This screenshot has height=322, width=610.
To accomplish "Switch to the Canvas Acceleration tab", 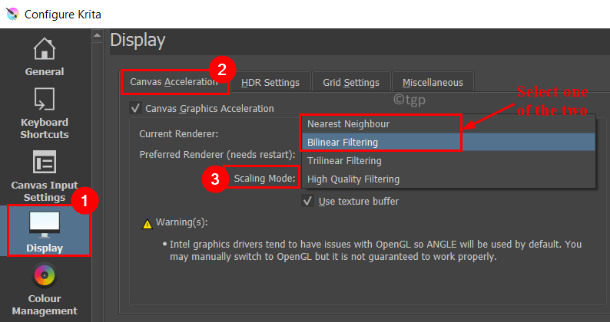I will click(174, 82).
